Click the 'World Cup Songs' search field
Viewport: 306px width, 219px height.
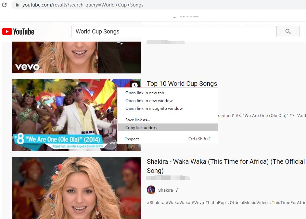click(174, 32)
